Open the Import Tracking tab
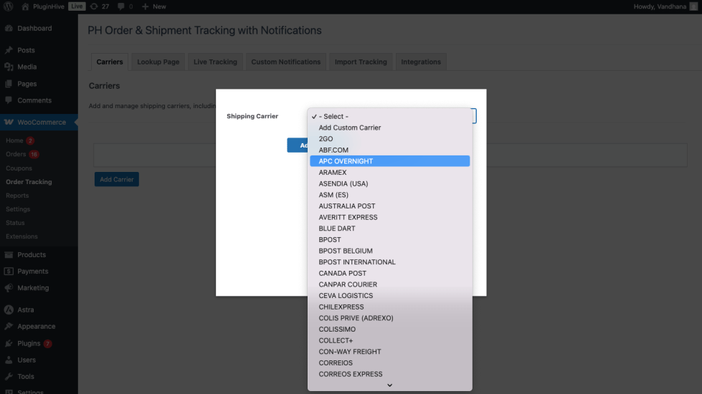This screenshot has height=394, width=702. [x=361, y=62]
